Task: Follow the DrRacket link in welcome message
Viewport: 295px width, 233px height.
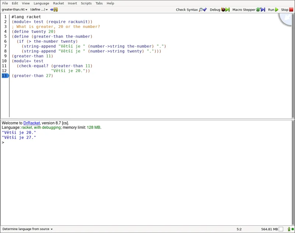Action: pos(32,123)
